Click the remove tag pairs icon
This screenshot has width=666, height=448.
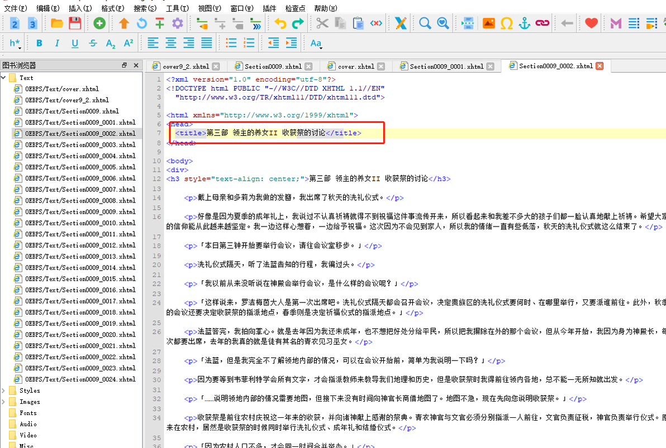tap(376, 23)
